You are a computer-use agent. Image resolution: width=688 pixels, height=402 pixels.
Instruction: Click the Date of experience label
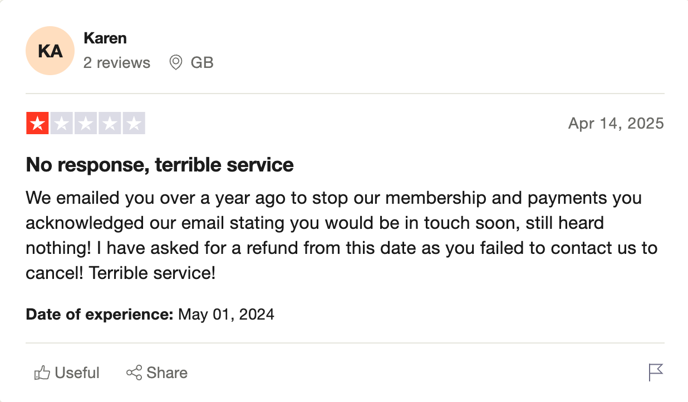[x=100, y=315]
